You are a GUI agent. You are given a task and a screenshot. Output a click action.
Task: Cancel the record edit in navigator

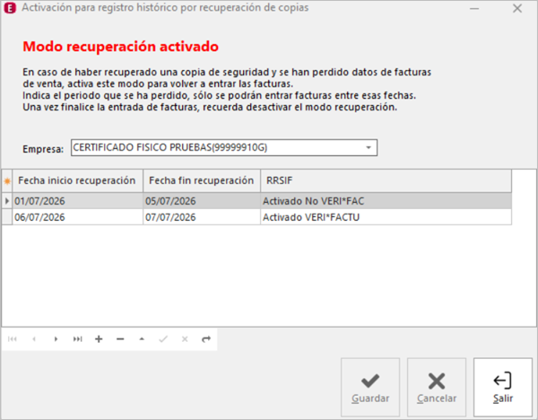tap(185, 339)
